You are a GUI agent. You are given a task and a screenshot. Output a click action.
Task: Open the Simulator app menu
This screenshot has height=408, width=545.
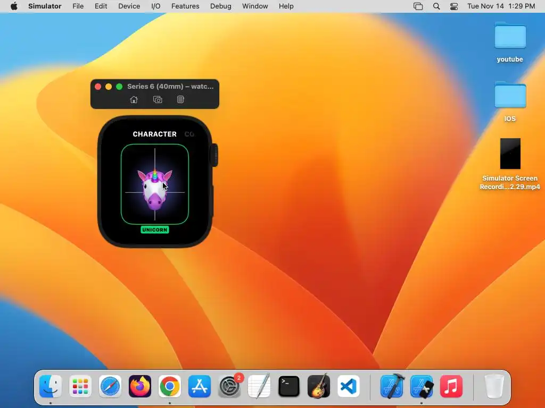[x=45, y=6]
